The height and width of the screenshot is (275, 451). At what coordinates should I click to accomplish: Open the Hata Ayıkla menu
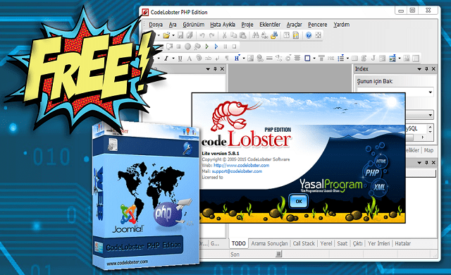coord(223,25)
